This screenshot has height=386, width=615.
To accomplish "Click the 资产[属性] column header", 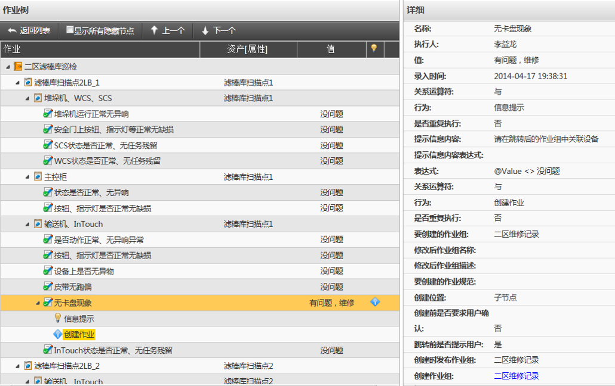I will click(x=247, y=49).
